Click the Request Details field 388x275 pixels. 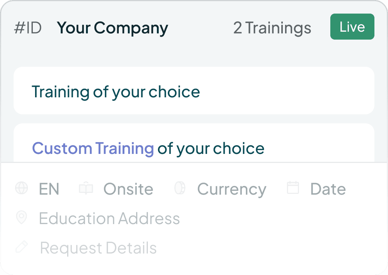(98, 247)
